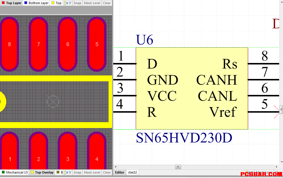Select the Mechanical 15 layer tab
This screenshot has width=283, height=178.
[15, 172]
